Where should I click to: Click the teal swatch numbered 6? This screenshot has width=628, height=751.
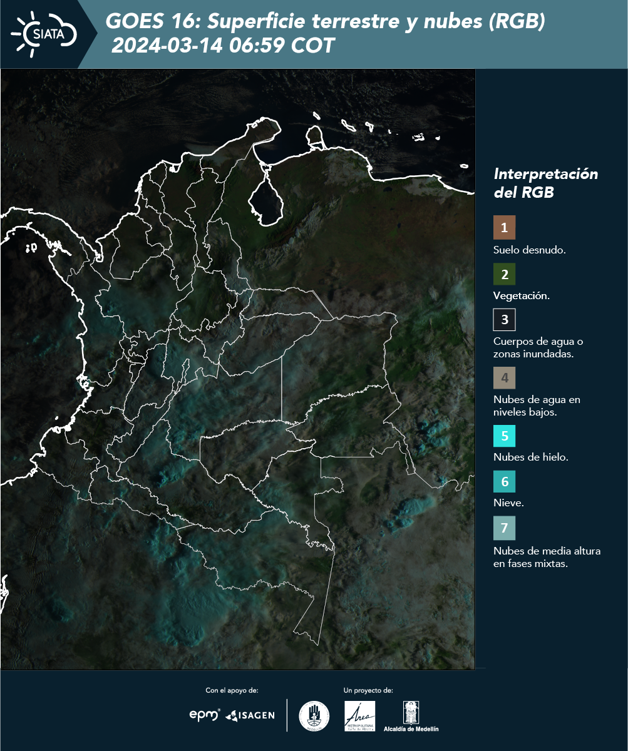pos(504,483)
